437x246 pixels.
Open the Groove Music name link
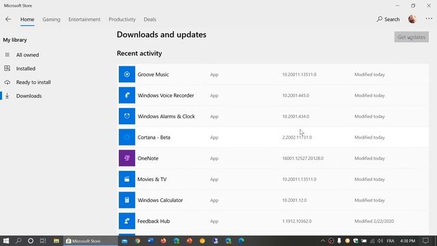point(153,74)
